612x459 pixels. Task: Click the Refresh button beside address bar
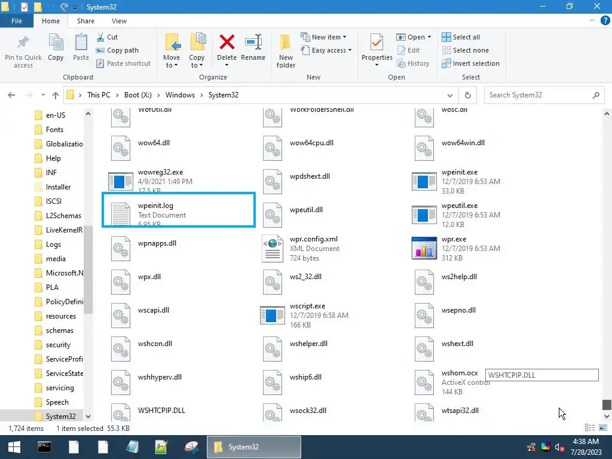[467, 95]
